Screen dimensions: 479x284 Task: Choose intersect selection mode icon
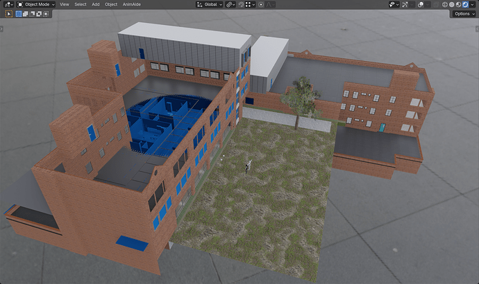46,14
